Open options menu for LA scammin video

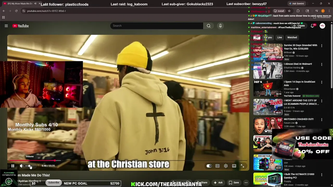(322, 101)
